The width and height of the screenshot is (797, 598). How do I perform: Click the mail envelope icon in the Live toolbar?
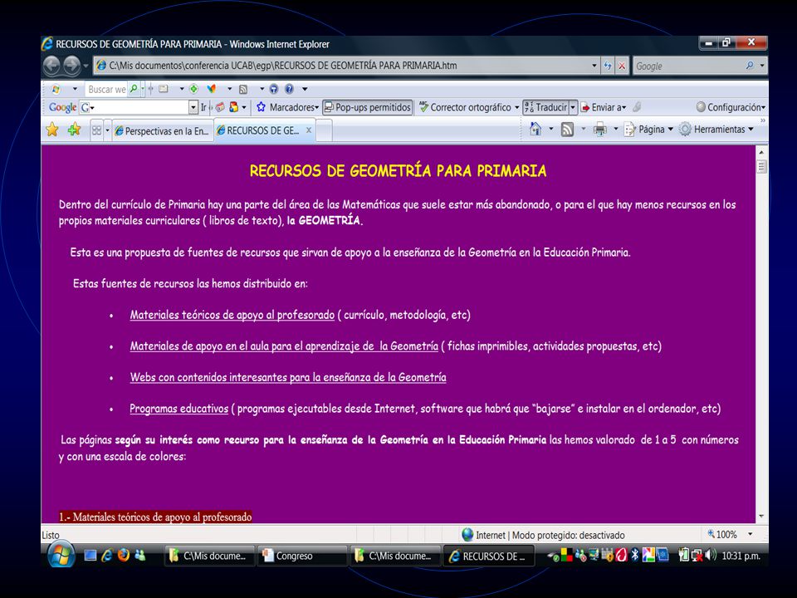pos(164,89)
